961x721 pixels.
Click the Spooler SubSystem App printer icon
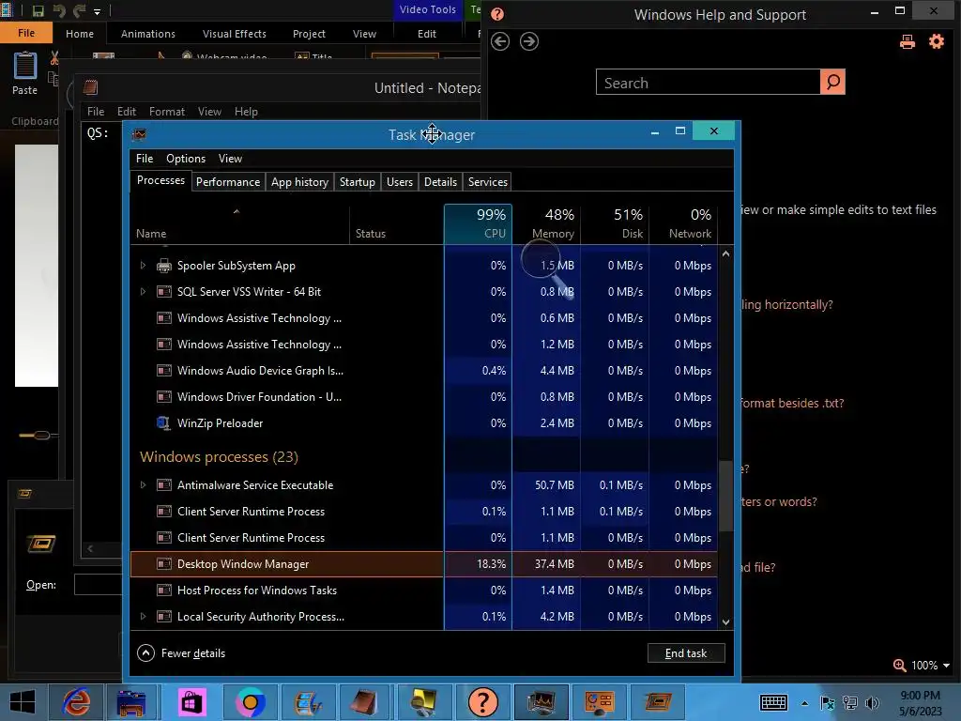point(163,266)
